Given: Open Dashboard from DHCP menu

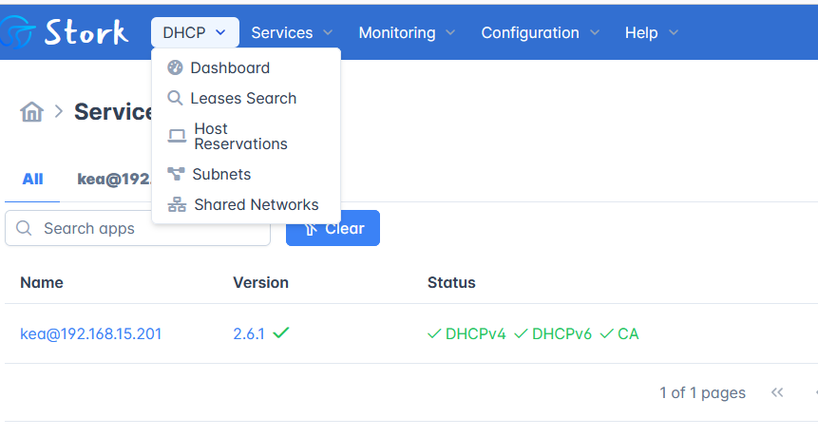Looking at the screenshot, I should (x=246, y=67).
